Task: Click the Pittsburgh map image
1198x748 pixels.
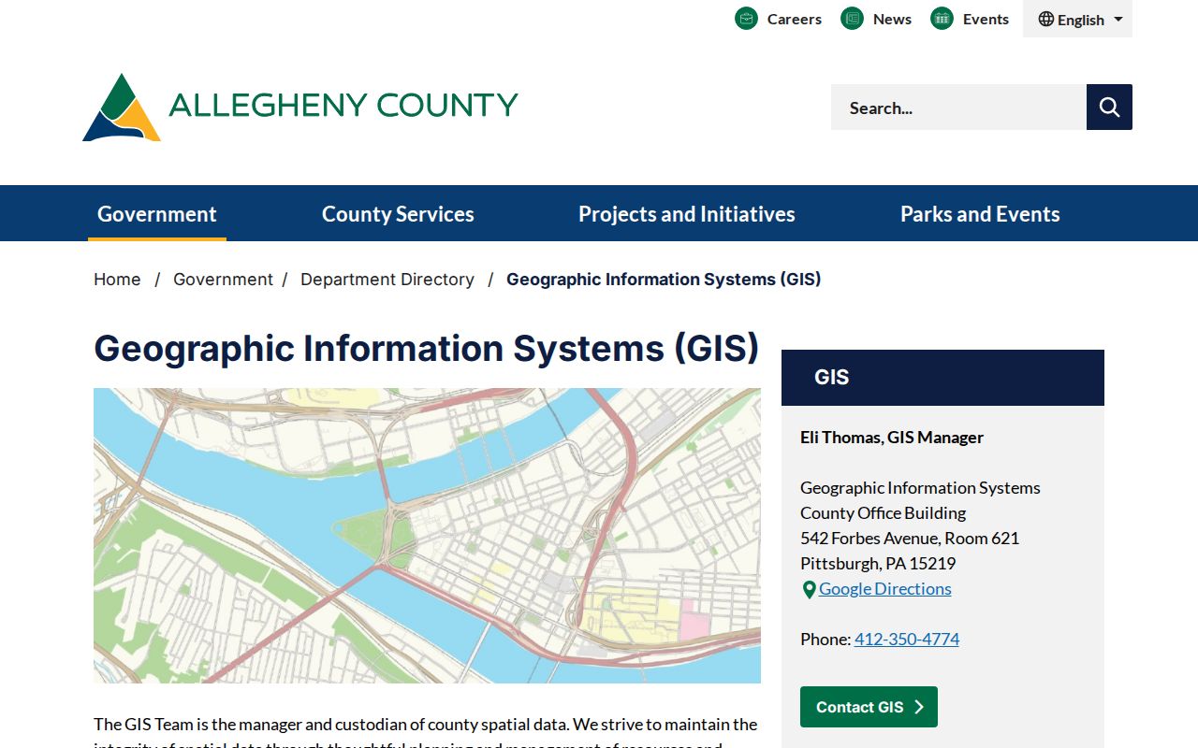Action: [427, 536]
